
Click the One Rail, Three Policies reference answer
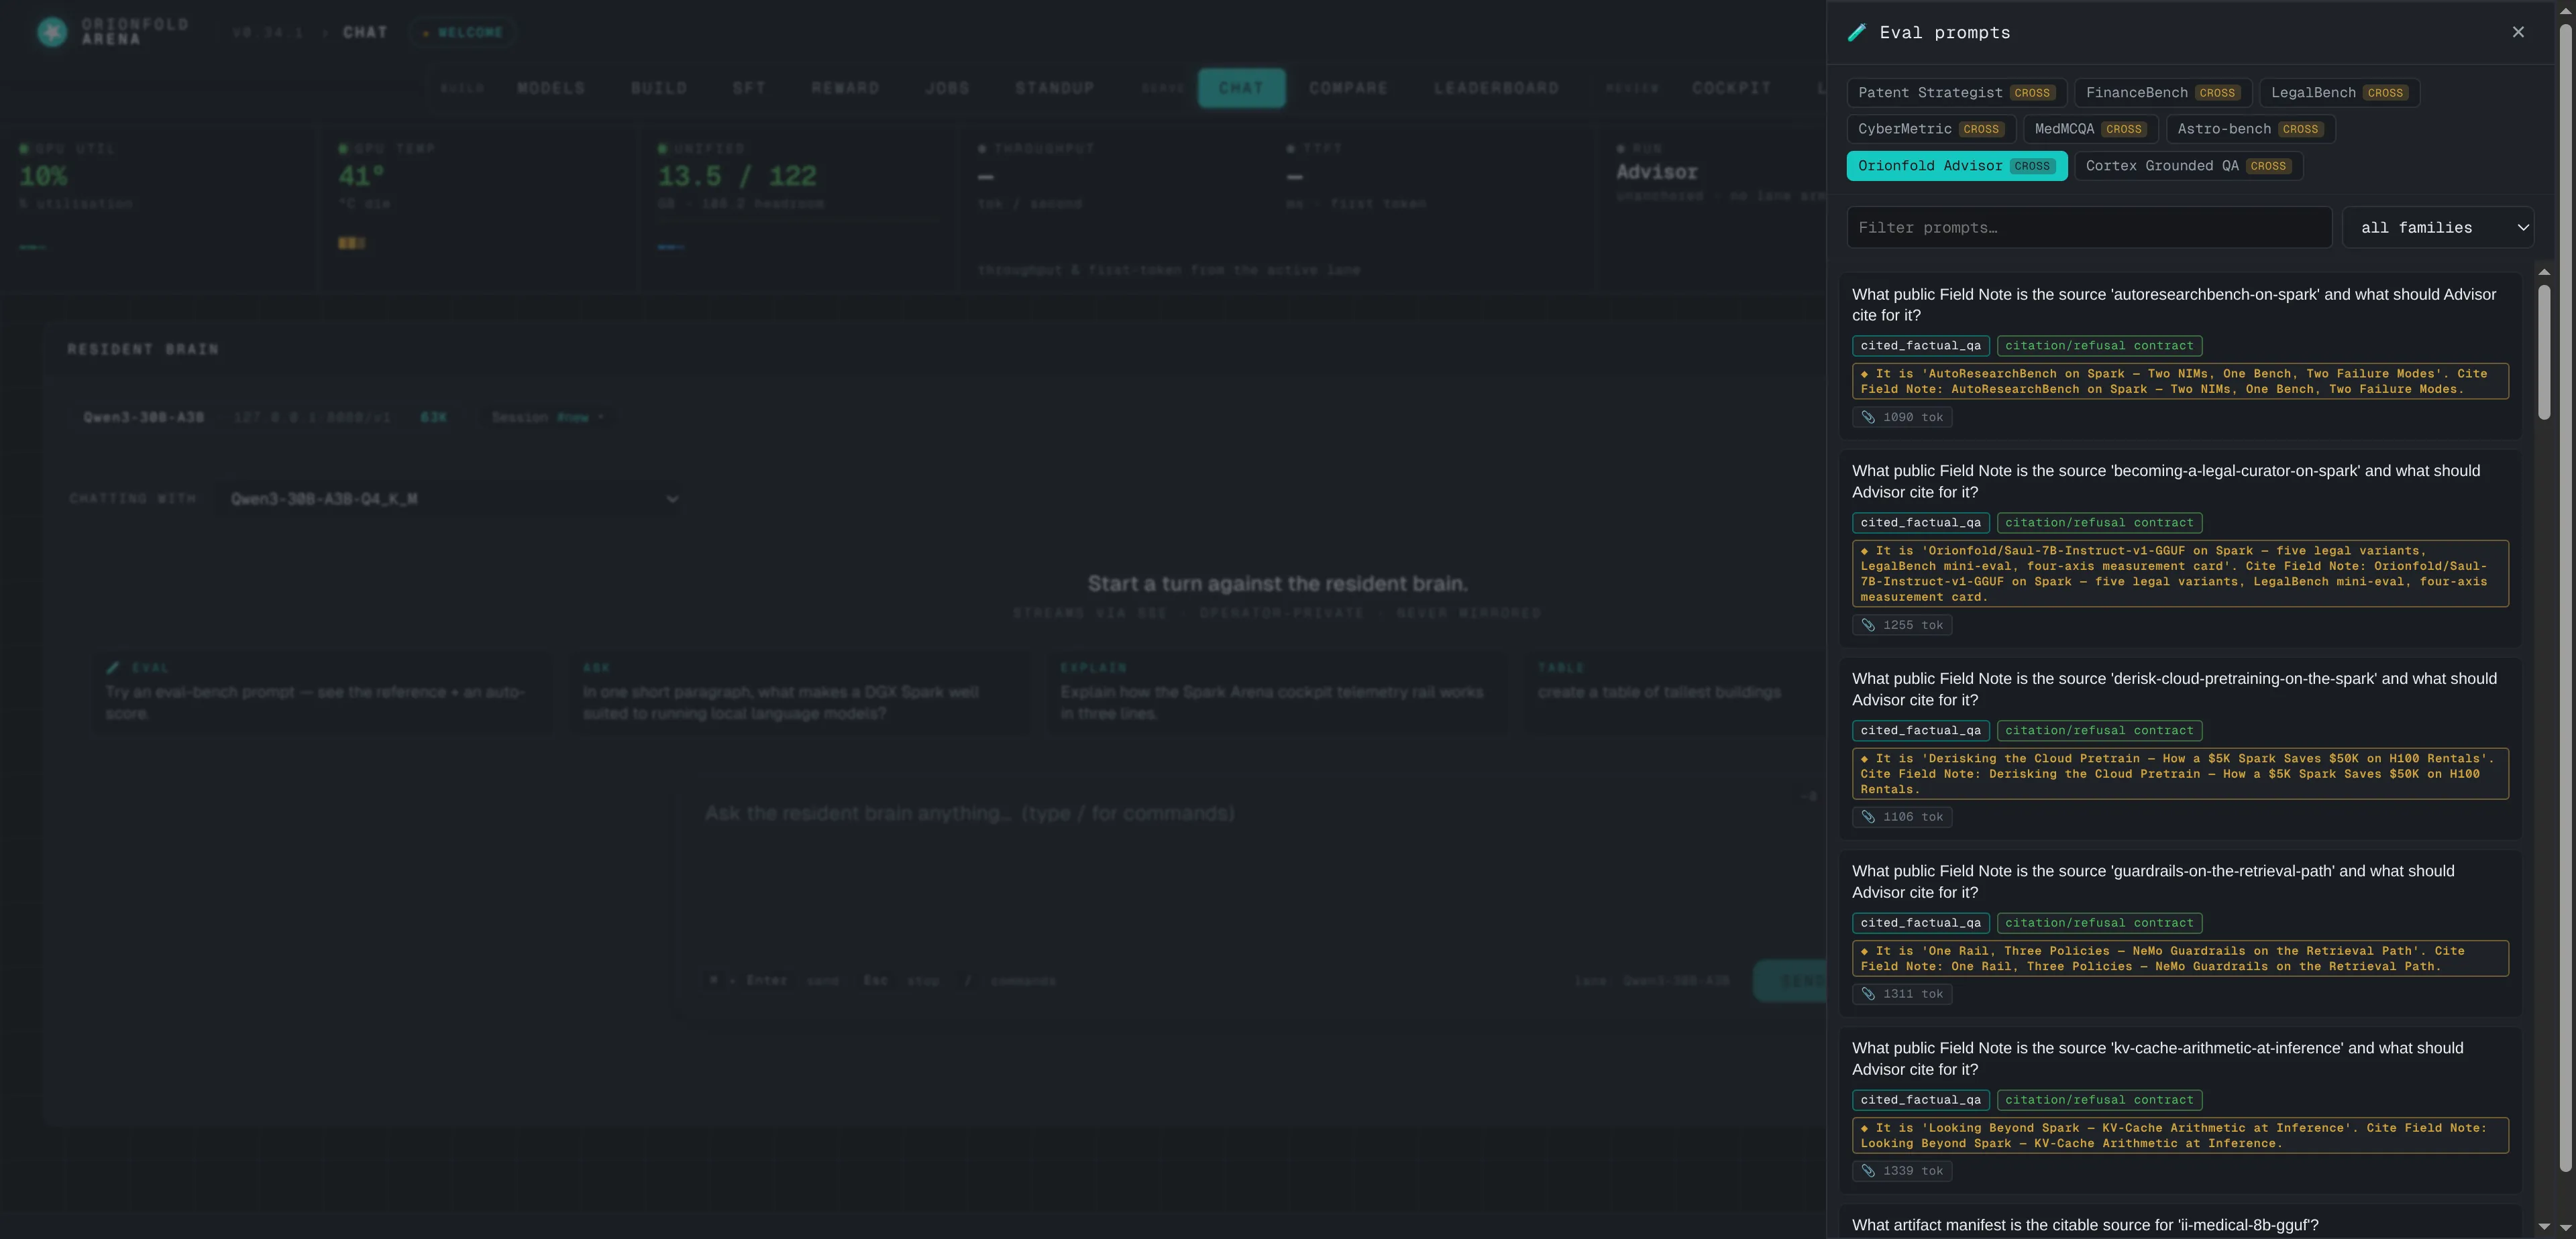tap(2180, 958)
